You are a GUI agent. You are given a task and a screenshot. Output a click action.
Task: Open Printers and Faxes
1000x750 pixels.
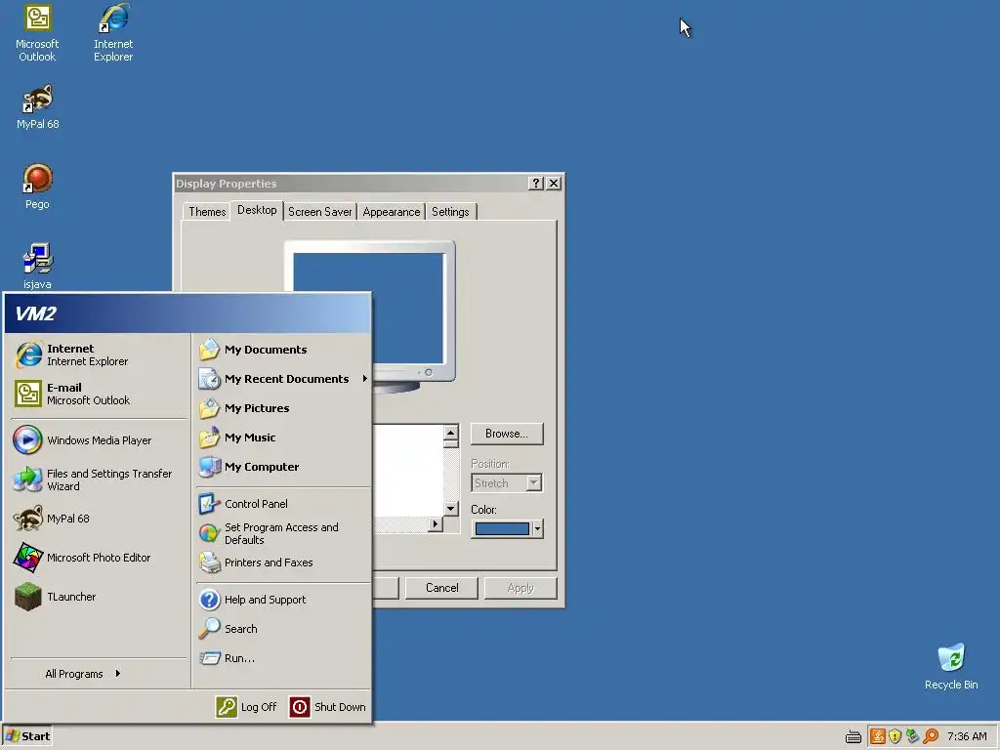[x=283, y=562]
